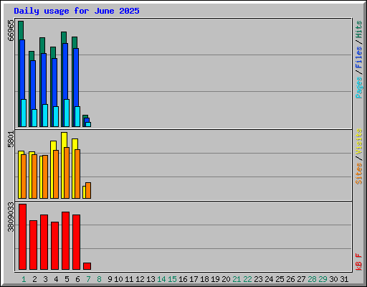Click the red KB F legend label
The width and height of the screenshot is (367, 287).
point(359,262)
